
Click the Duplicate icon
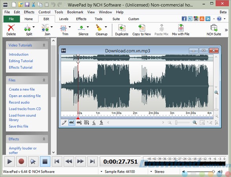(122, 28)
